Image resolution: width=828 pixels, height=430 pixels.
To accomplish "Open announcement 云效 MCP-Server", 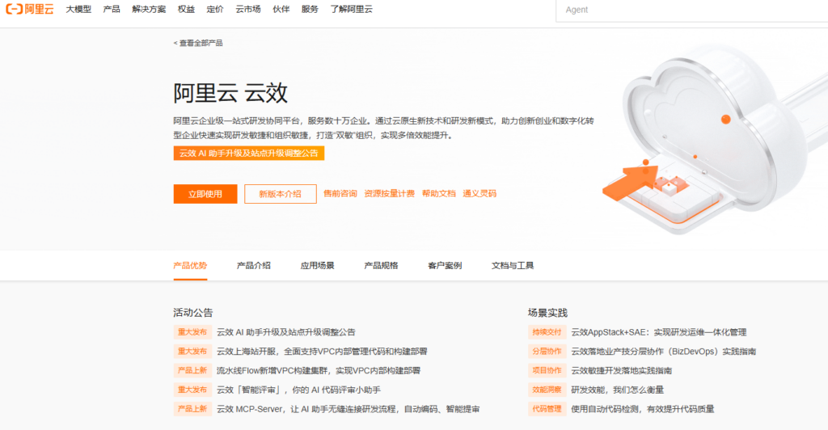I will [348, 409].
